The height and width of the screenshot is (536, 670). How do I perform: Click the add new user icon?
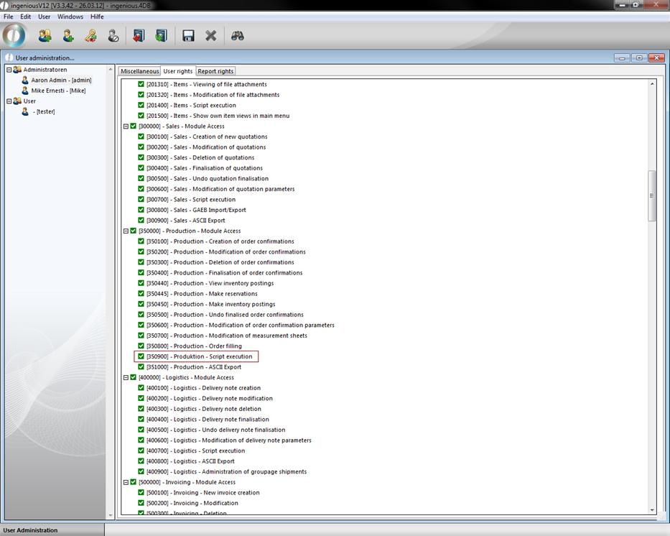[68, 35]
